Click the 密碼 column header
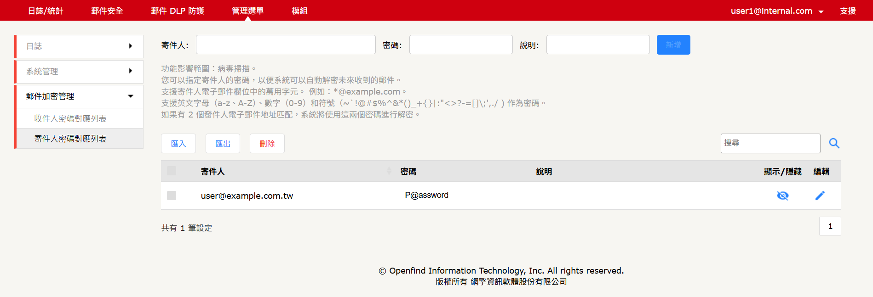This screenshot has height=297, width=873. [x=408, y=171]
